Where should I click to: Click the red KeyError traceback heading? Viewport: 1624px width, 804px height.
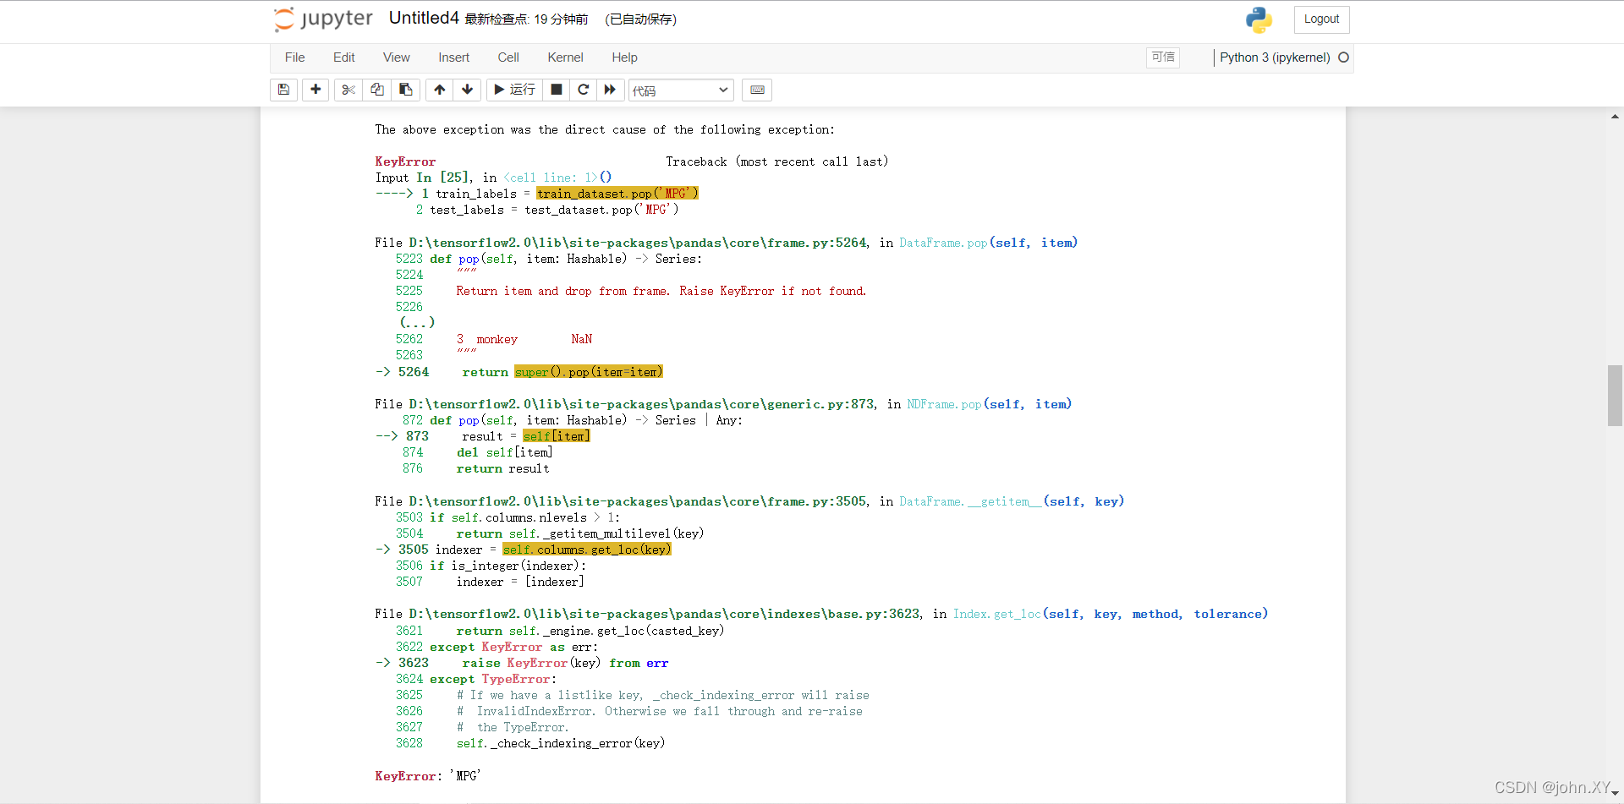coord(405,161)
